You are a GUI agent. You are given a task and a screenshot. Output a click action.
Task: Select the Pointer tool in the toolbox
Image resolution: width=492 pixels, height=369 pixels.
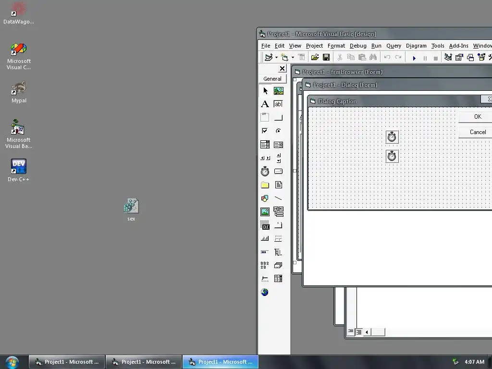265,91
